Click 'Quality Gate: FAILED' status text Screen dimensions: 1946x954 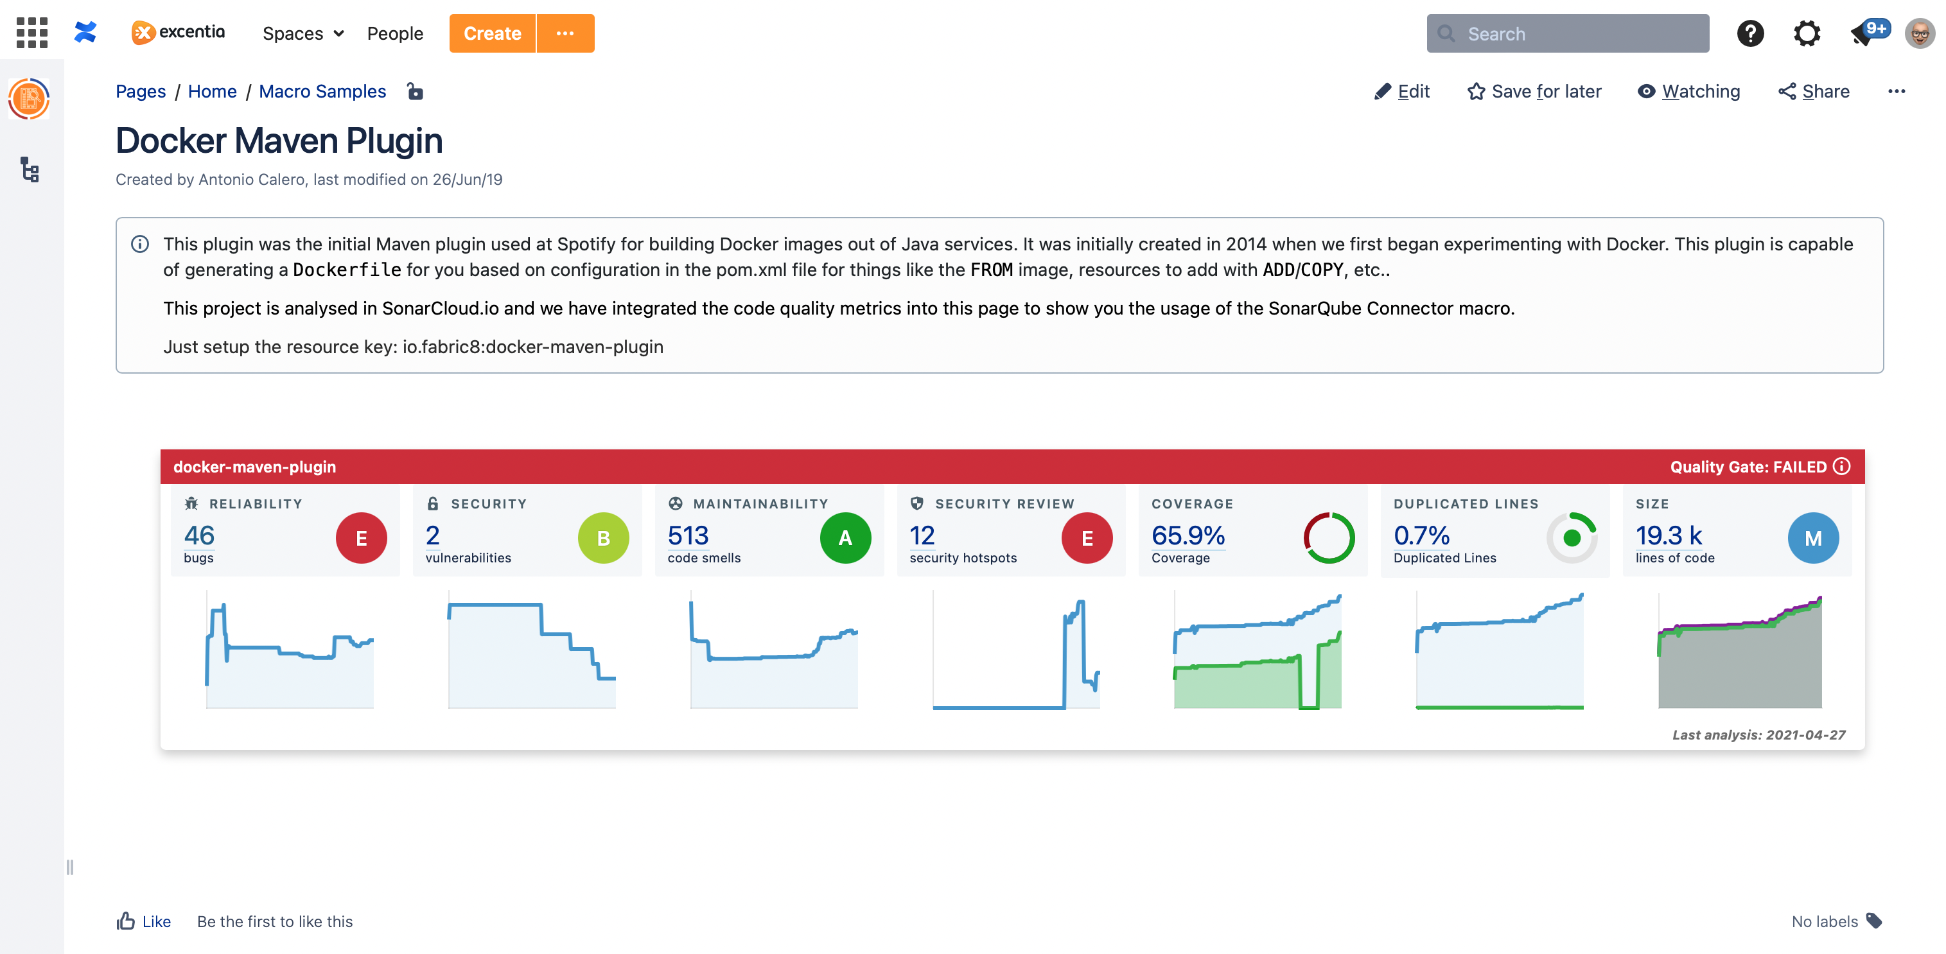click(x=1748, y=467)
